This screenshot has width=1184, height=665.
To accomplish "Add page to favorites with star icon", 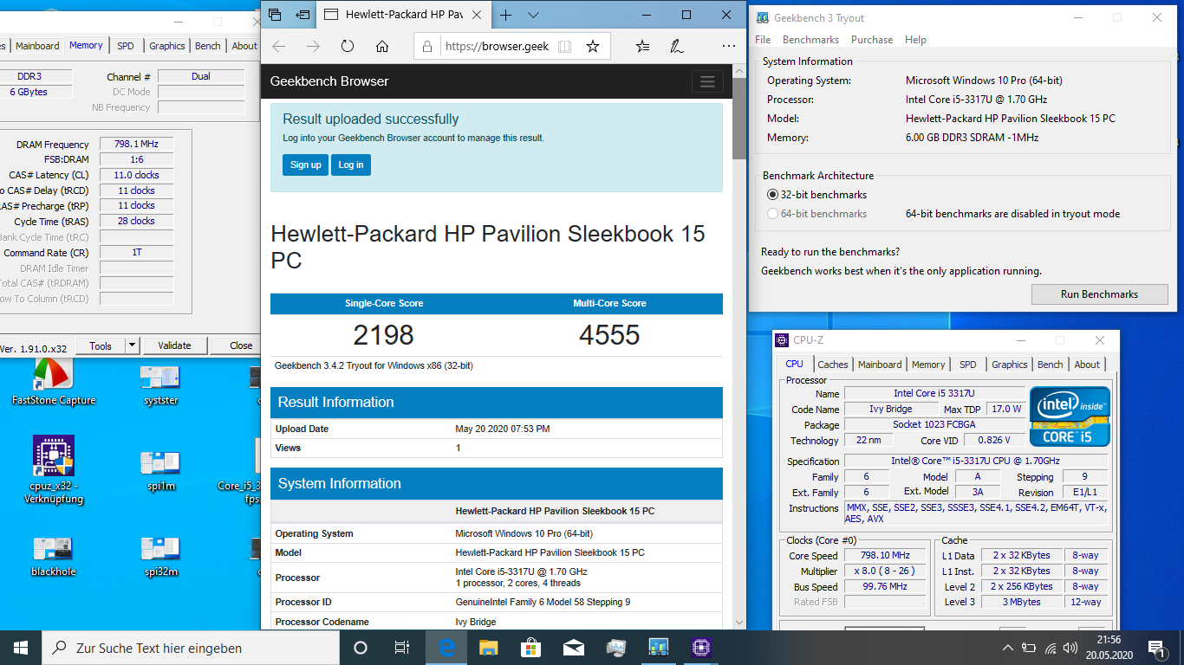I will (x=593, y=47).
